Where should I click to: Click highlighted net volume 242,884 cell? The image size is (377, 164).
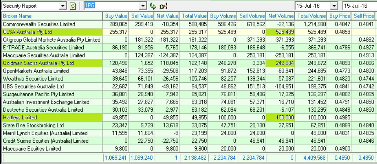(x=281, y=63)
